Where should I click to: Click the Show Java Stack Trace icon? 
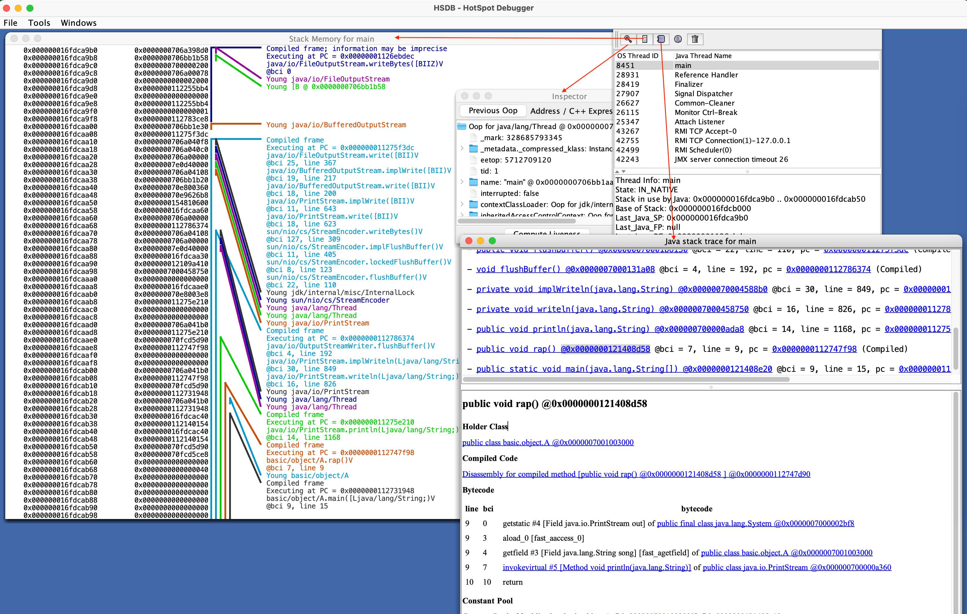pyautogui.click(x=661, y=39)
